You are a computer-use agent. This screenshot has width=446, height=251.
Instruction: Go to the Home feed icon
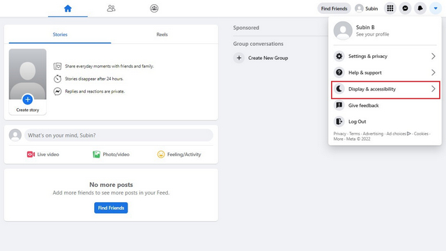68,8
